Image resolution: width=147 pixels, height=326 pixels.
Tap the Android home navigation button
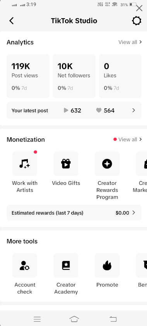74,319
